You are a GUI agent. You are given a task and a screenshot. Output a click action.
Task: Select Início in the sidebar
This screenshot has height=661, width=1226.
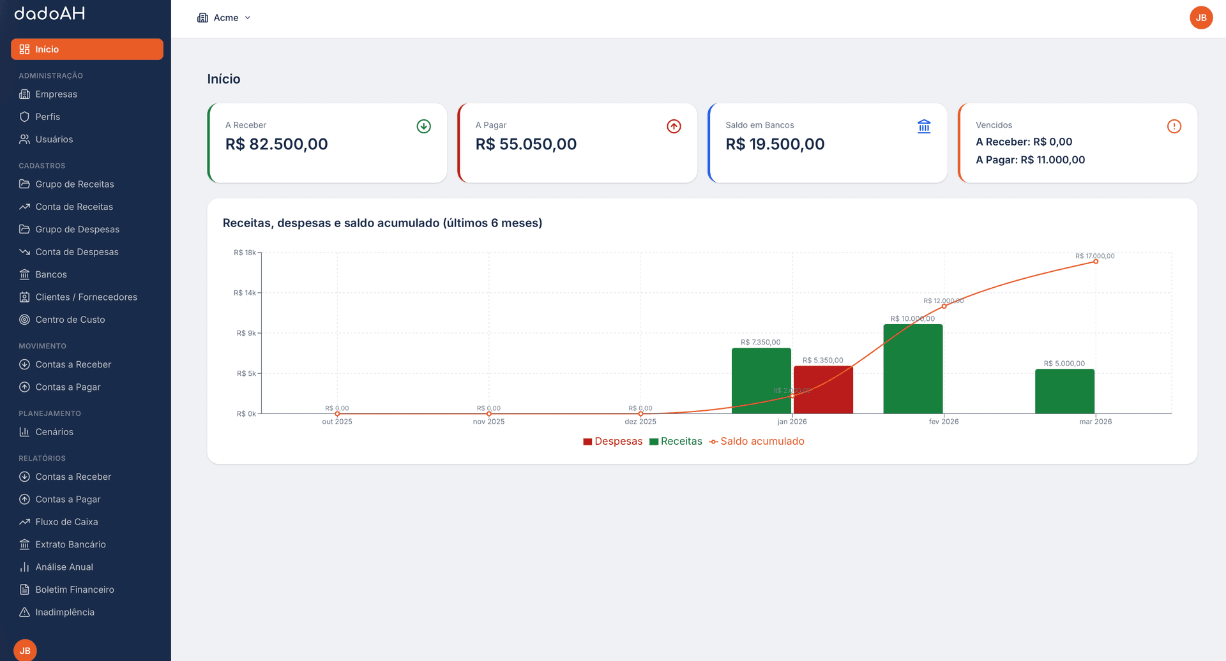[87, 49]
